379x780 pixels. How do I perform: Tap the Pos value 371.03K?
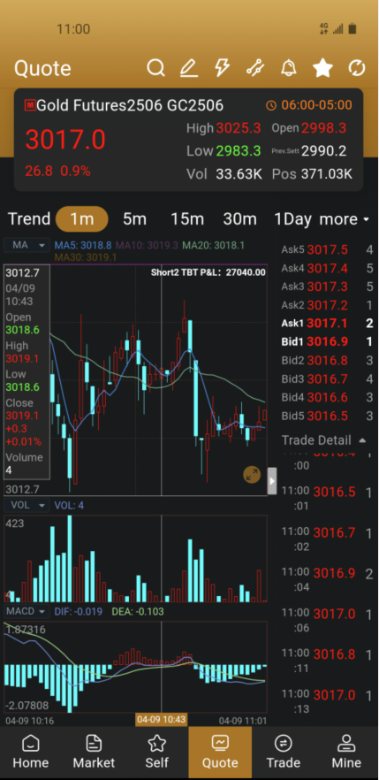[327, 174]
